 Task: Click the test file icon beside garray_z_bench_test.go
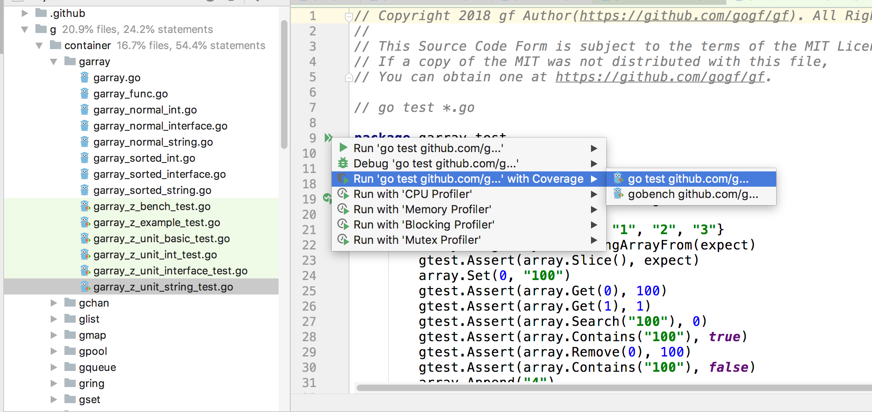point(85,206)
